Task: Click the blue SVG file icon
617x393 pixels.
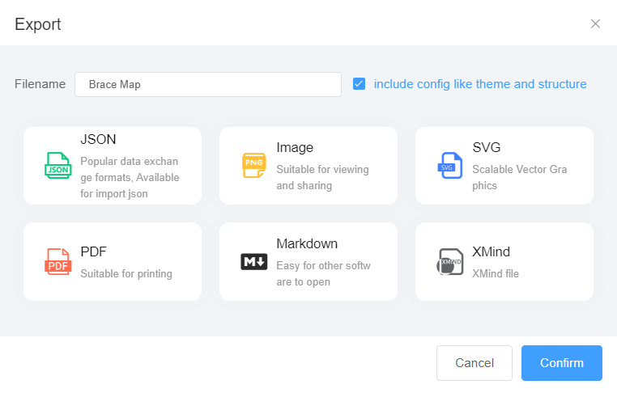Action: 449,165
